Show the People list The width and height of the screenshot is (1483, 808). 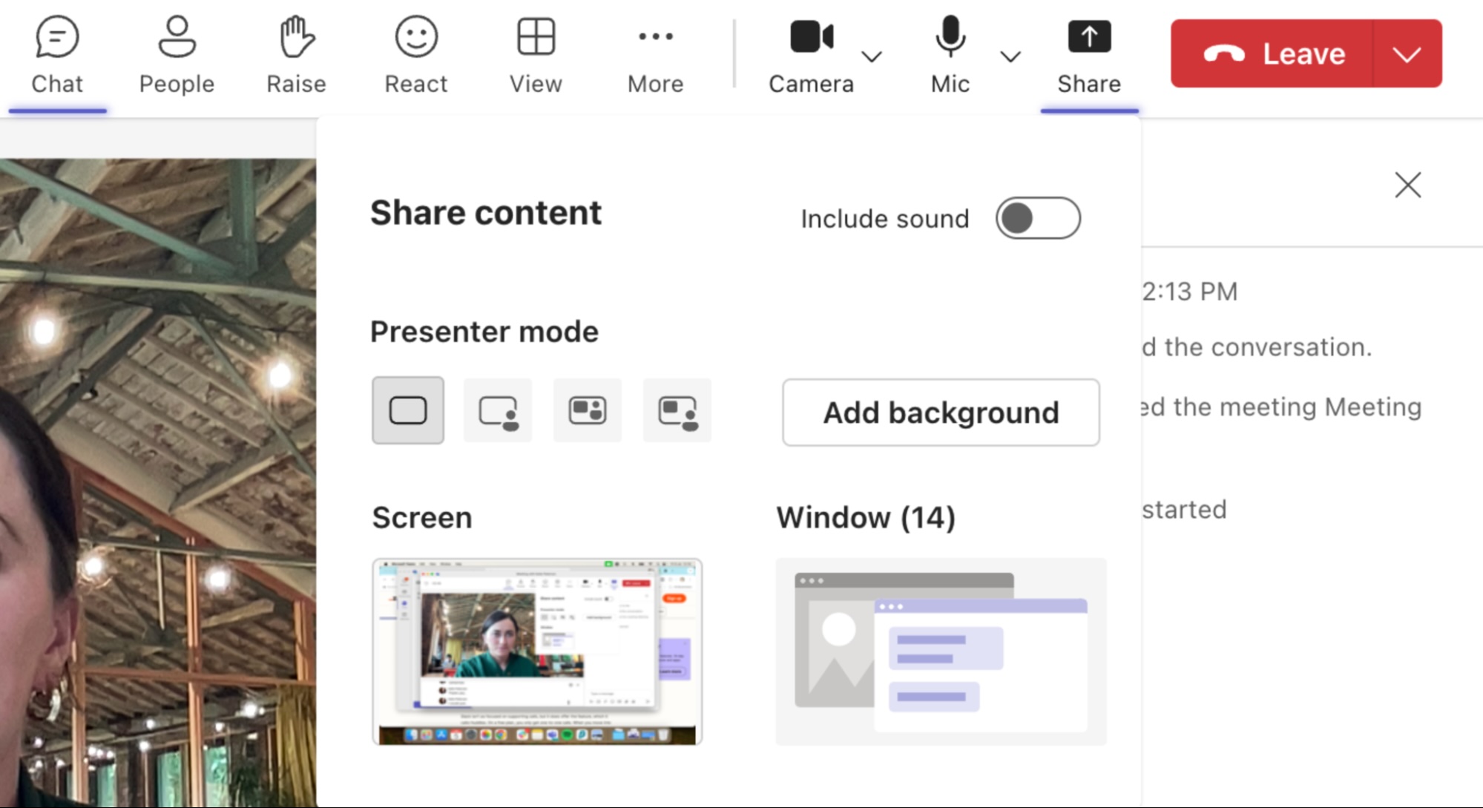point(177,56)
